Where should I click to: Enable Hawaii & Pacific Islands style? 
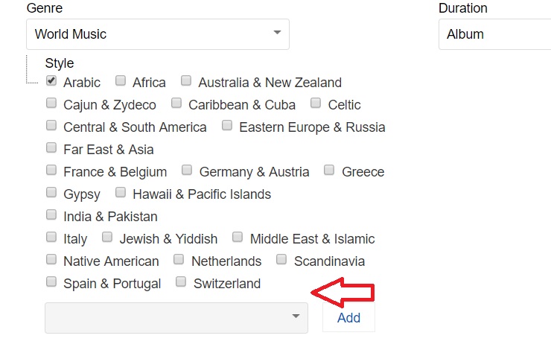click(x=121, y=193)
